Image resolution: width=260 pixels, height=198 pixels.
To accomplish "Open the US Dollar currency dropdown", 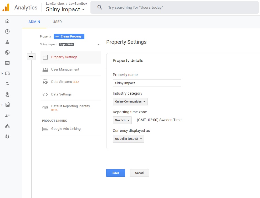I will 128,139.
